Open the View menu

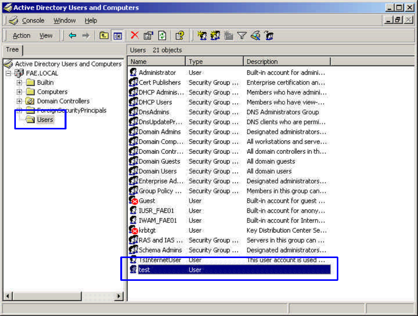pyautogui.click(x=46, y=36)
